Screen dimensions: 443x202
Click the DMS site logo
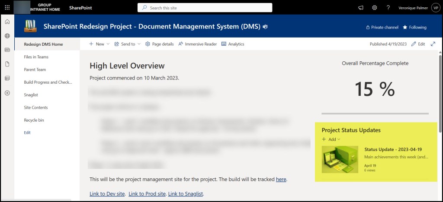[30, 27]
